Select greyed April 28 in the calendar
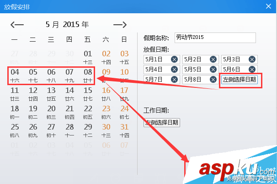 33,57
